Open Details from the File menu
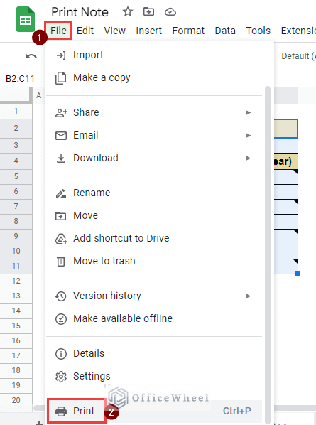 (x=154, y=354)
